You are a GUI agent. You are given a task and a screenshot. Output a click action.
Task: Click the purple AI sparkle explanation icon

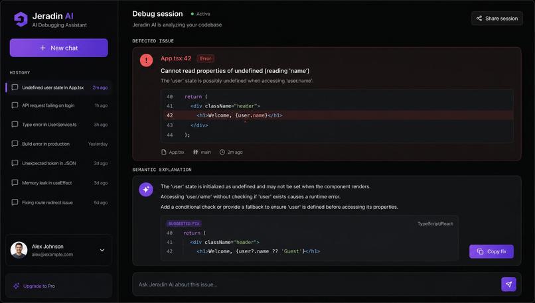pyautogui.click(x=146, y=190)
